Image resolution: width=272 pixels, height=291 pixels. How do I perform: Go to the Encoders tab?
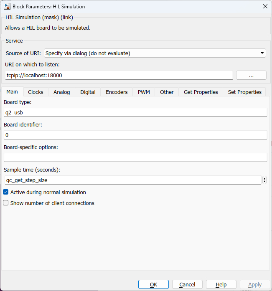click(x=117, y=92)
